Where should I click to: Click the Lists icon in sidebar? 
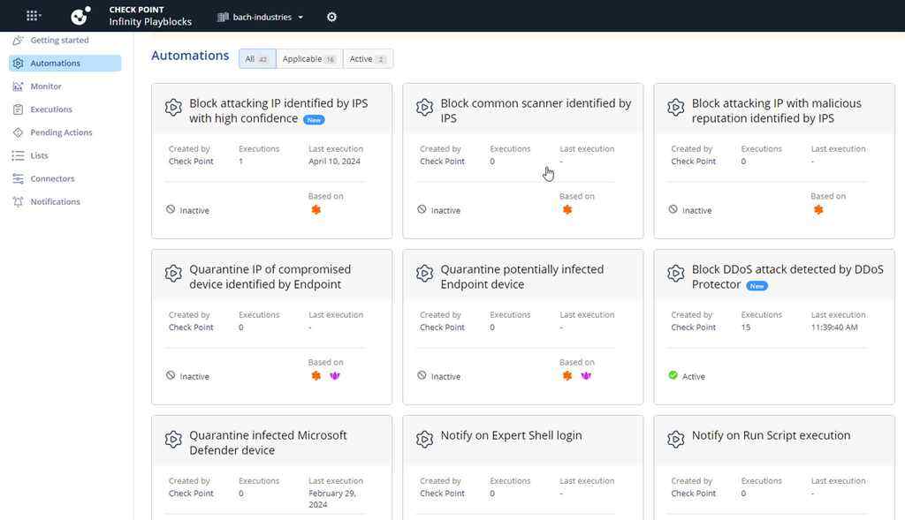click(x=19, y=155)
